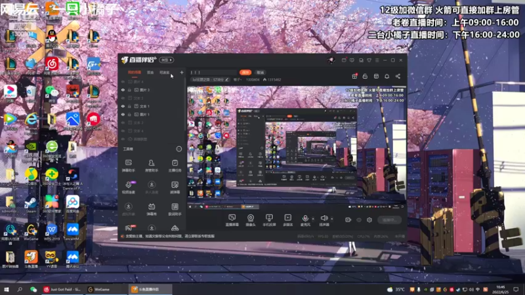Click the record video icon near start button
The image size is (525, 295).
[x=348, y=220]
